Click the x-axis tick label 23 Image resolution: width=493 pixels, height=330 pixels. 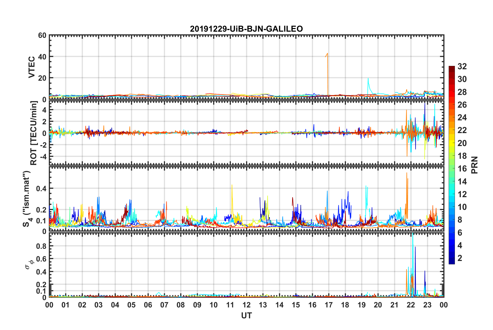427,305
